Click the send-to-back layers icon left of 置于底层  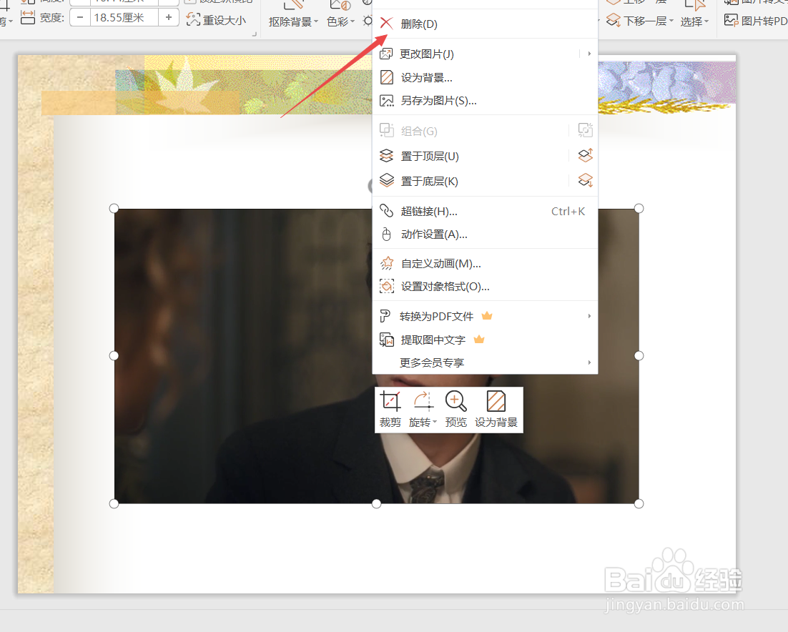pyautogui.click(x=386, y=180)
